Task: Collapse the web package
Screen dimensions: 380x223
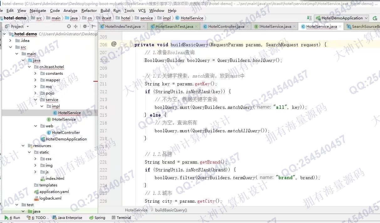Action: [35, 126]
